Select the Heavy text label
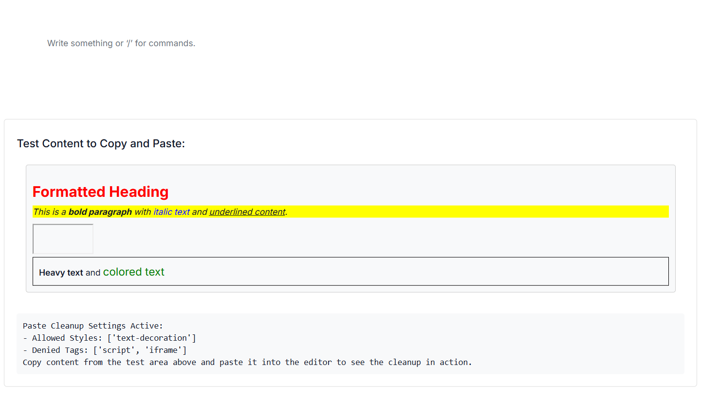This screenshot has height=400, width=701. (60, 272)
